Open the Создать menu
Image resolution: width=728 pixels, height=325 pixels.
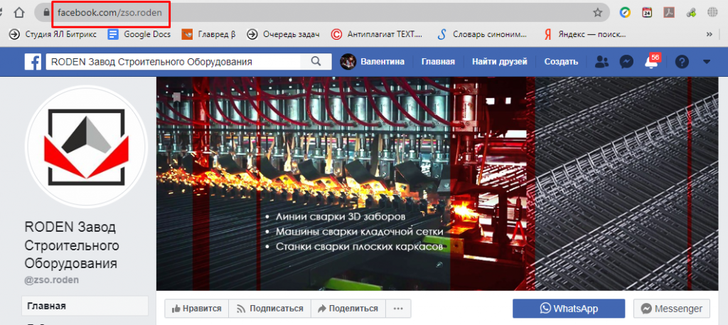tap(561, 62)
